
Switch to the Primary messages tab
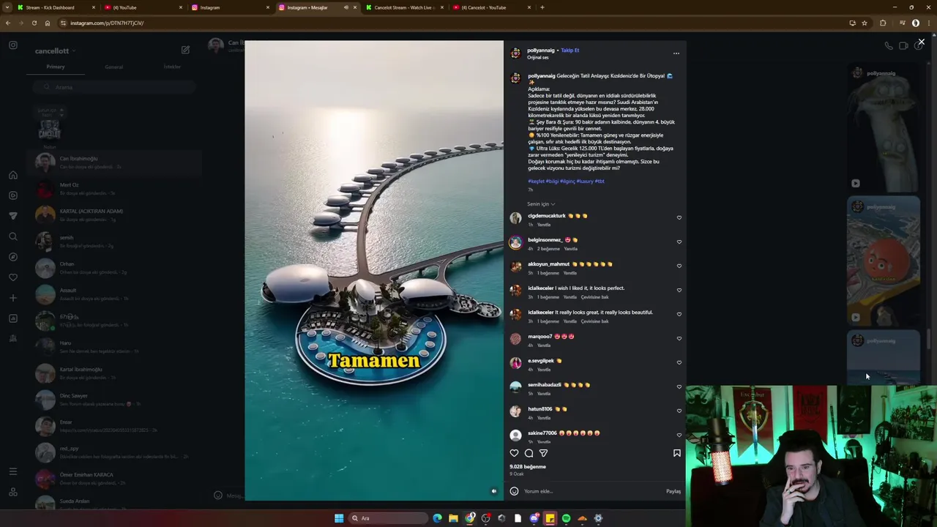coord(56,67)
